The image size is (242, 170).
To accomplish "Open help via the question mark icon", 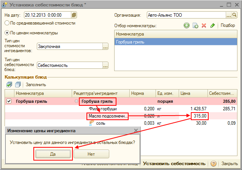I will tap(214, 164).
